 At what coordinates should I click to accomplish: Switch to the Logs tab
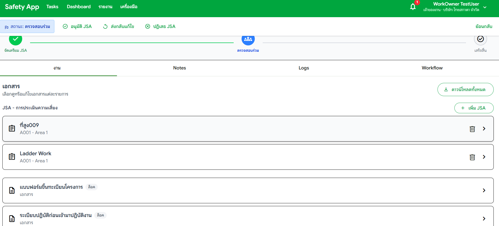pyautogui.click(x=304, y=68)
